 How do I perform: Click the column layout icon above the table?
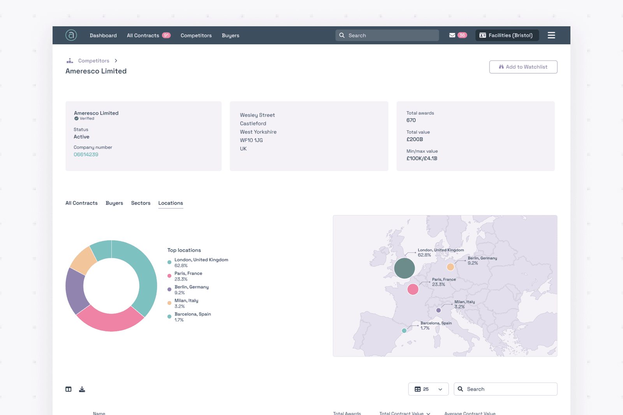69,389
